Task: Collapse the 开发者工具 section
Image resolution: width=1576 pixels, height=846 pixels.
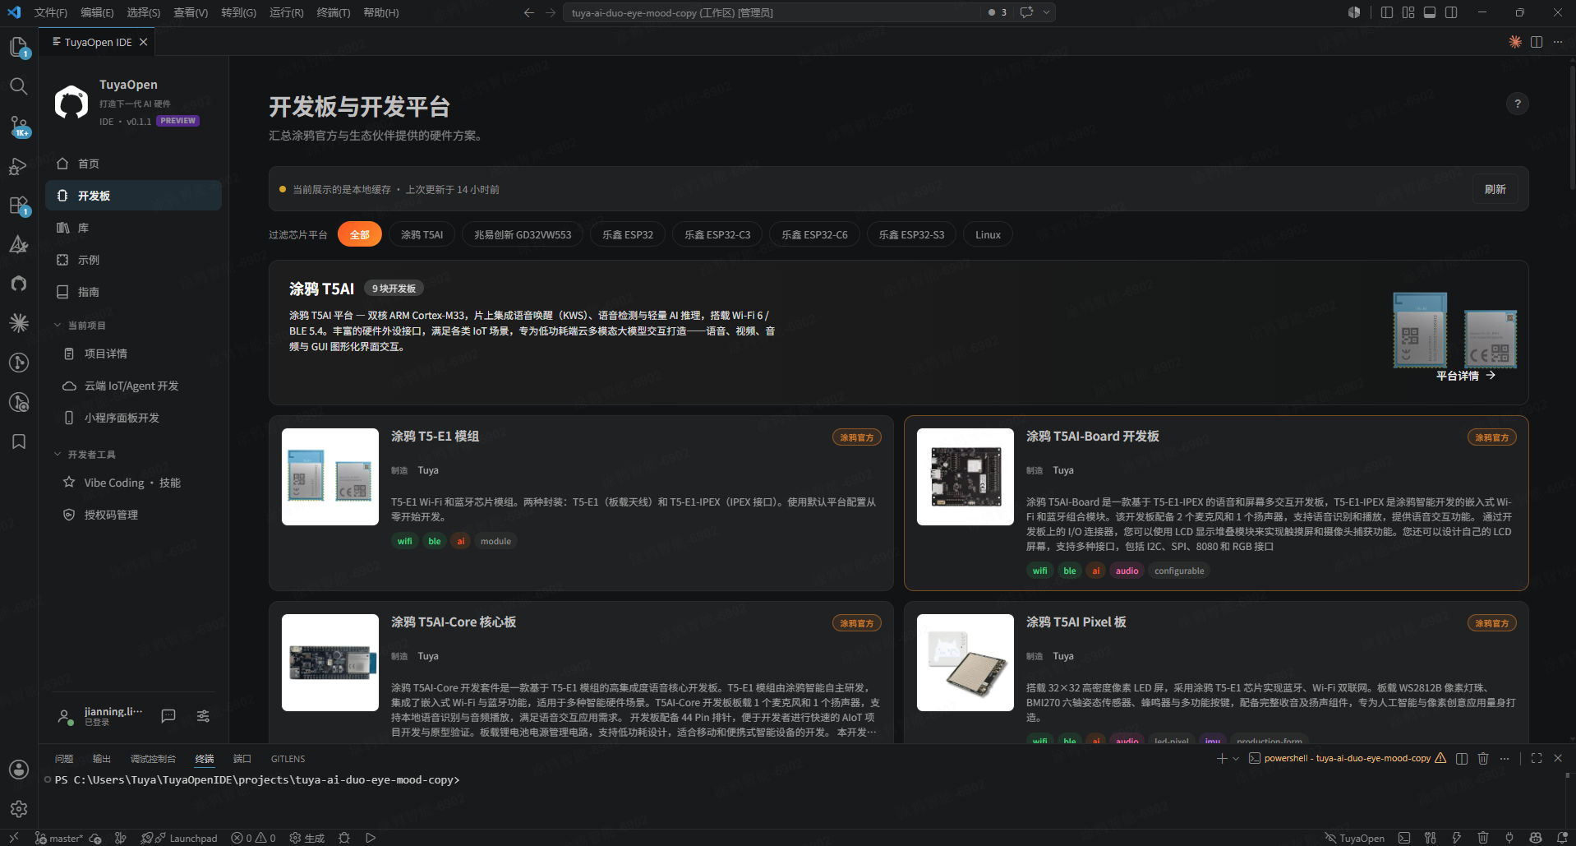Action: [x=85, y=455]
